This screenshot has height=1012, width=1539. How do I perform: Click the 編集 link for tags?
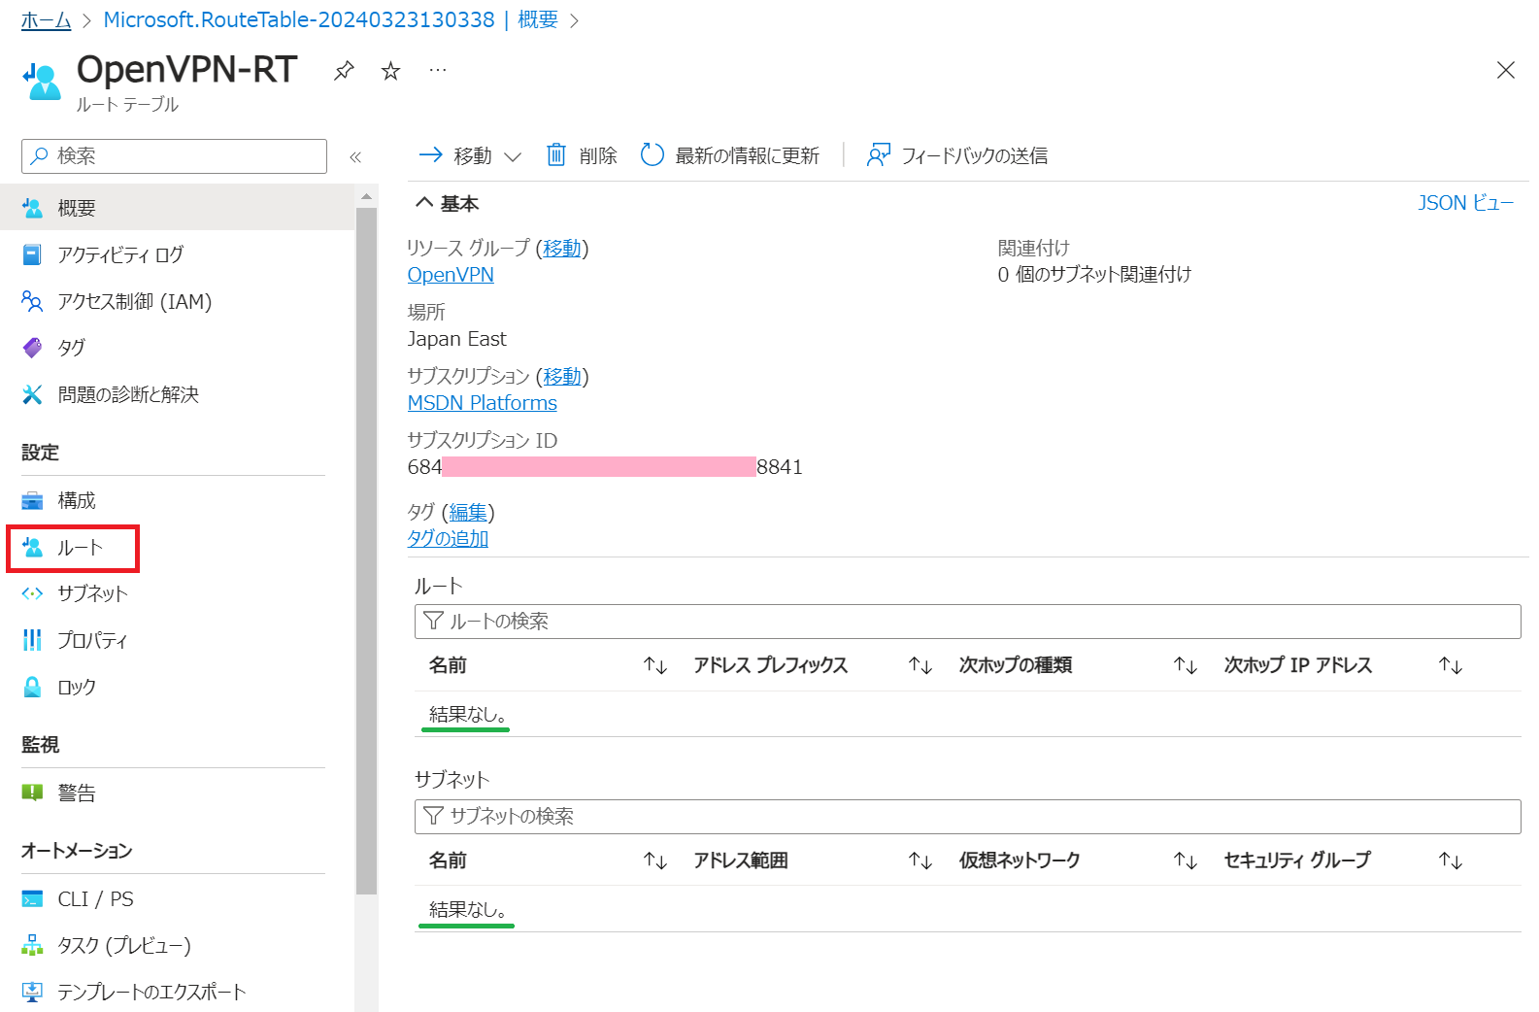pos(468,512)
